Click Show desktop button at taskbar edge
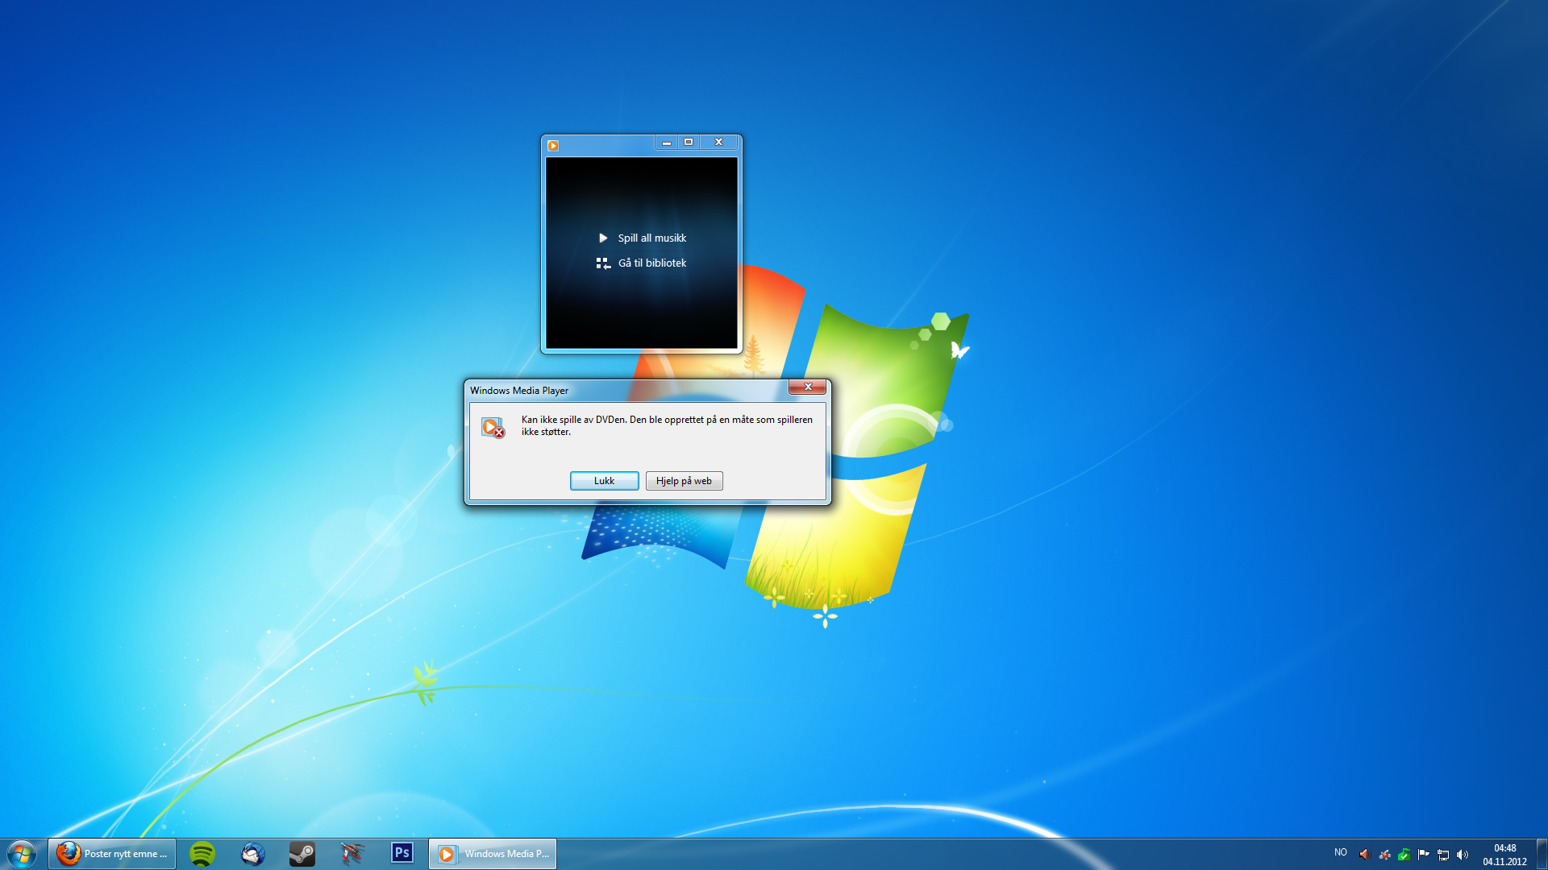 click(1542, 854)
